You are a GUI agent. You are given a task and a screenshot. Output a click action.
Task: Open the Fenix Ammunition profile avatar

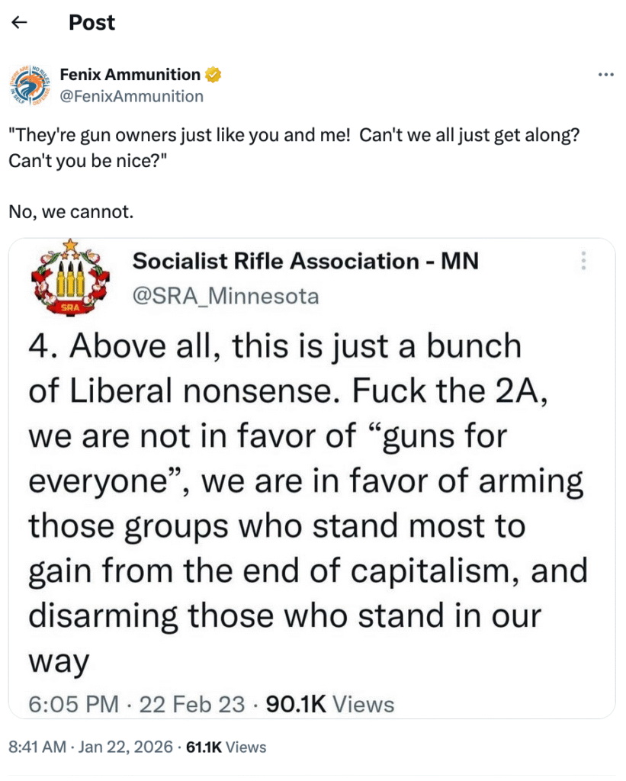tap(30, 85)
